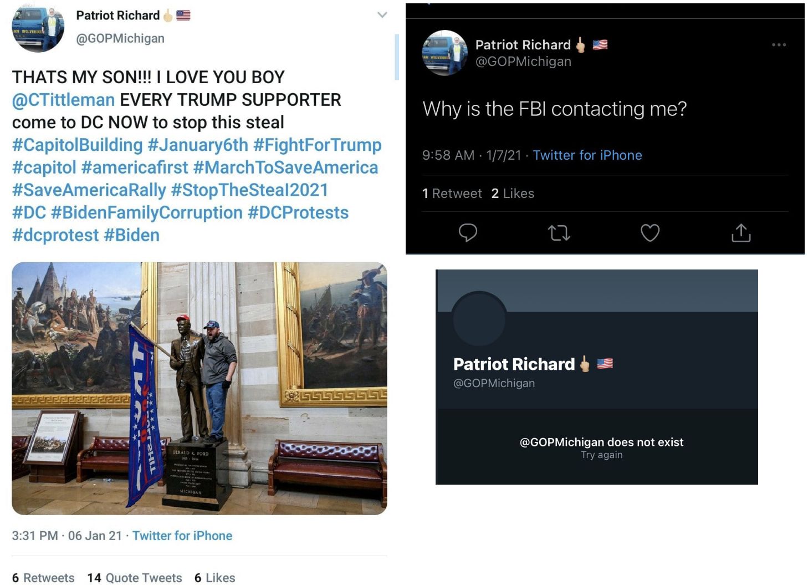This screenshot has height=585, width=808.
Task: View the 2 Likes on the FBI tweet
Action: (x=513, y=194)
